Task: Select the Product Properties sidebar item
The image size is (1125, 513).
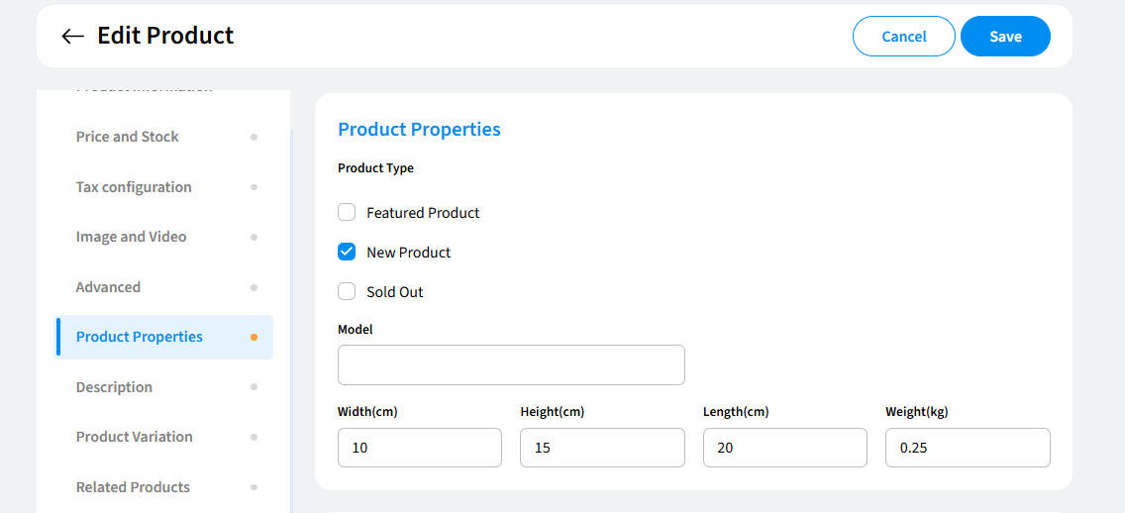Action: (140, 337)
